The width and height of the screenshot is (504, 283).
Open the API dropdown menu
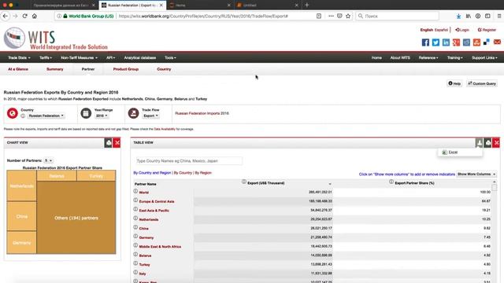coord(110,57)
